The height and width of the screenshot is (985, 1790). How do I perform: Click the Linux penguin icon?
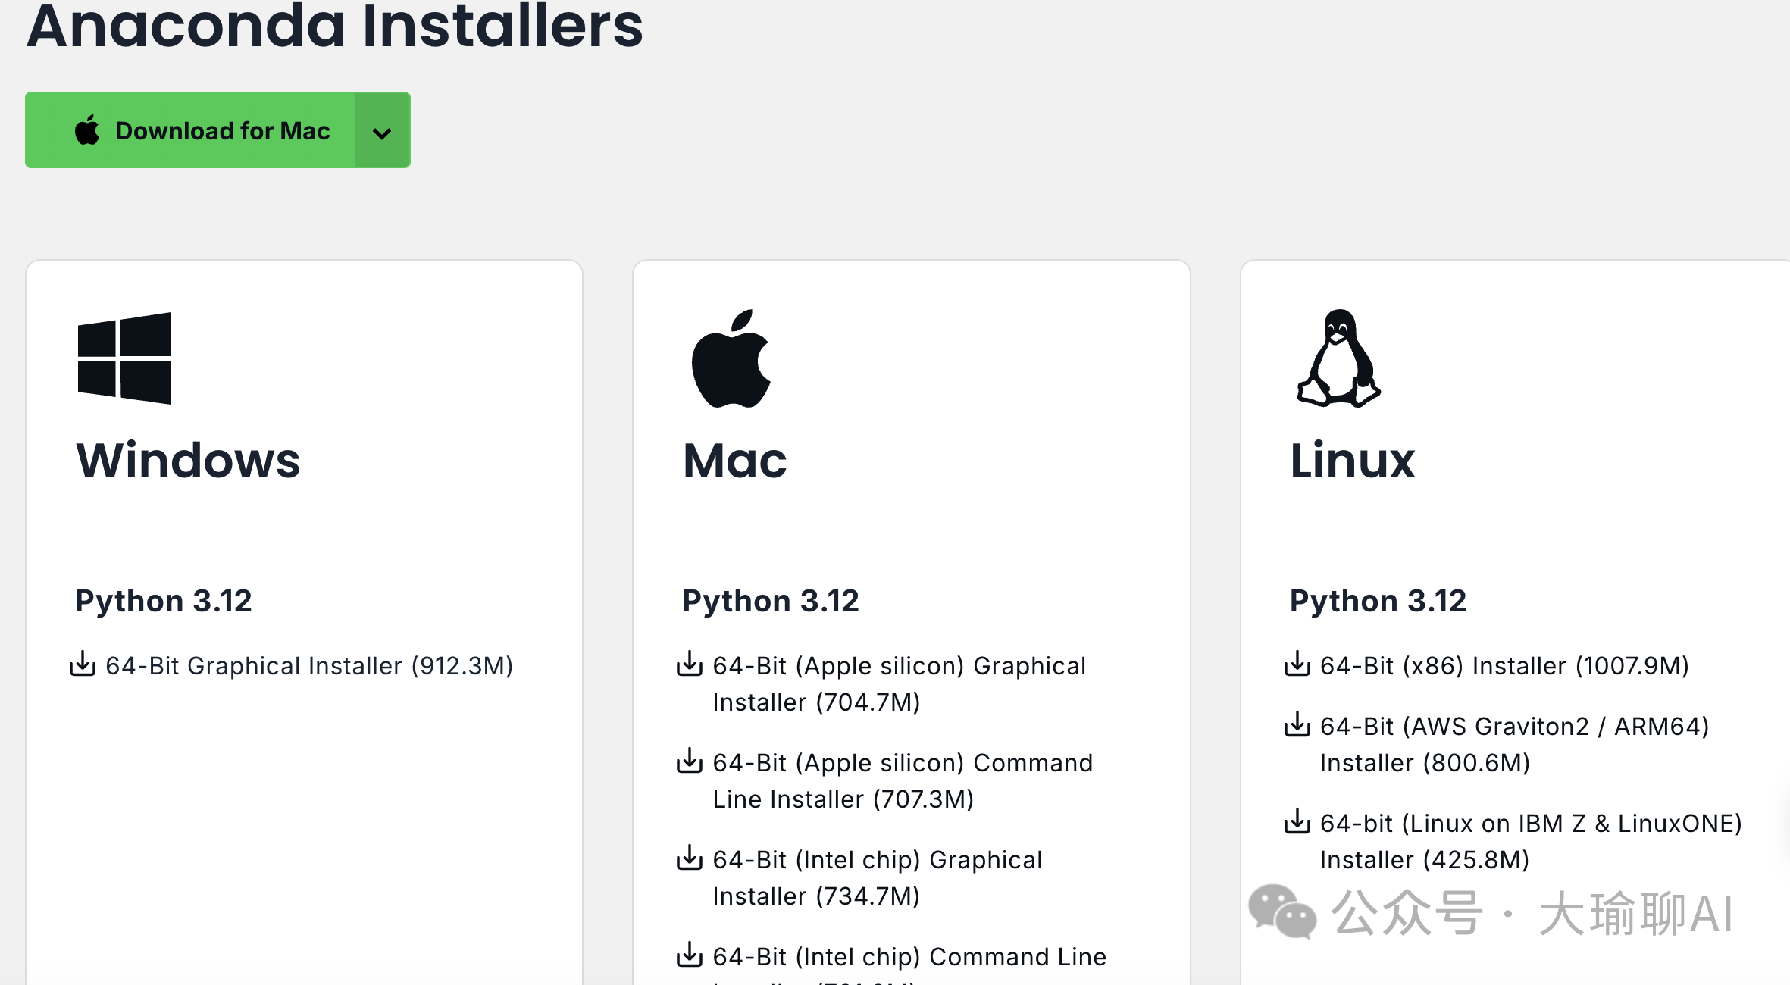1338,358
